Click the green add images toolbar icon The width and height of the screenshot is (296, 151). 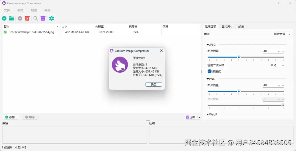point(4,18)
